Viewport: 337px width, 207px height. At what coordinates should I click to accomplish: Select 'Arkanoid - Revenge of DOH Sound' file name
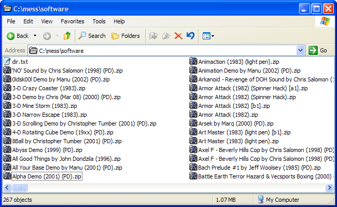pyautogui.click(x=266, y=79)
